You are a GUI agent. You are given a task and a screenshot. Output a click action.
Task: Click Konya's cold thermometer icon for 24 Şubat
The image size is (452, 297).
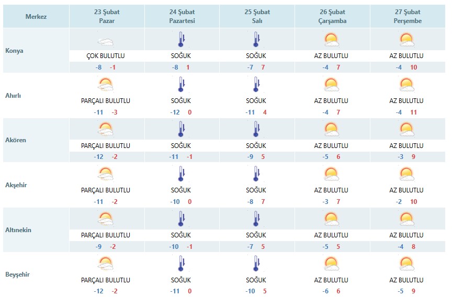click(x=182, y=39)
